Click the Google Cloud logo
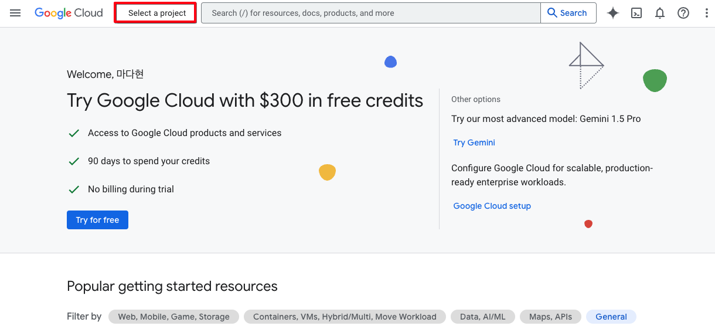The height and width of the screenshot is (336, 715). (x=69, y=13)
